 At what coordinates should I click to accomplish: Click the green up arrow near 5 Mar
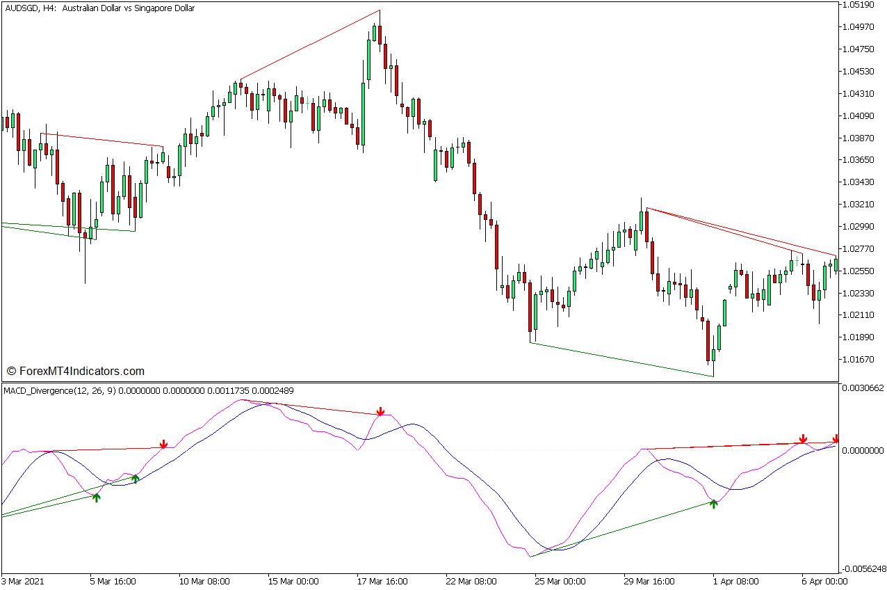click(97, 498)
